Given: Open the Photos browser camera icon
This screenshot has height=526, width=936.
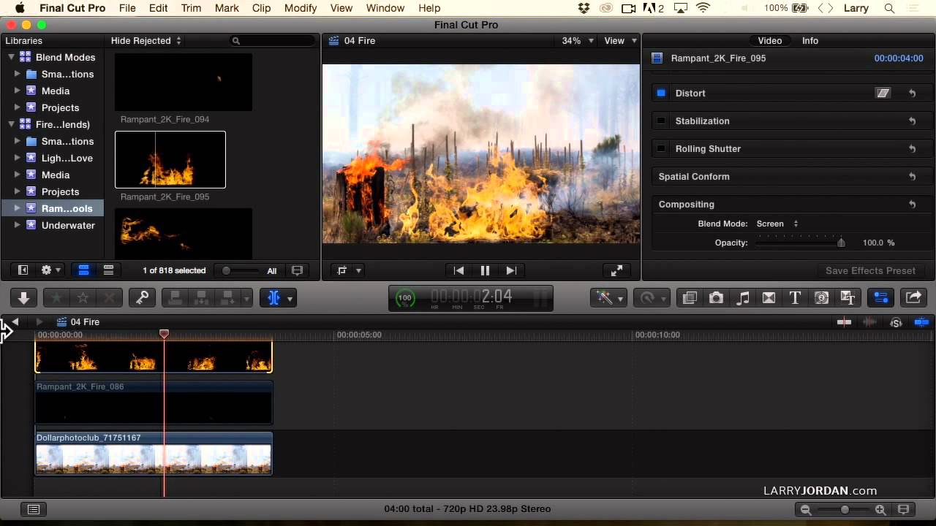Looking at the screenshot, I should click(716, 297).
